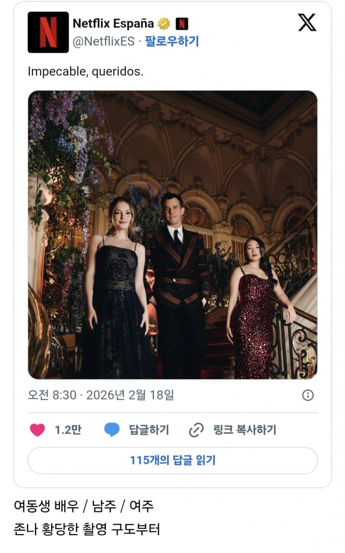345x553 pixels.
Task: Click the 2026년 2월 18일 timestamp
Action: tap(130, 395)
